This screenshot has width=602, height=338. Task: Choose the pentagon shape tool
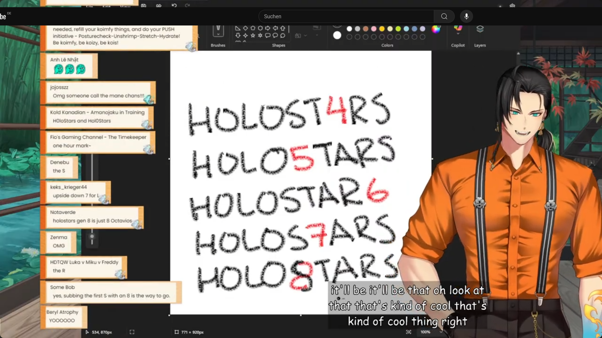click(253, 28)
